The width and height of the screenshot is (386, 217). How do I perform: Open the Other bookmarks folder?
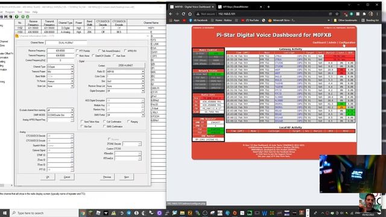tap(346, 20)
